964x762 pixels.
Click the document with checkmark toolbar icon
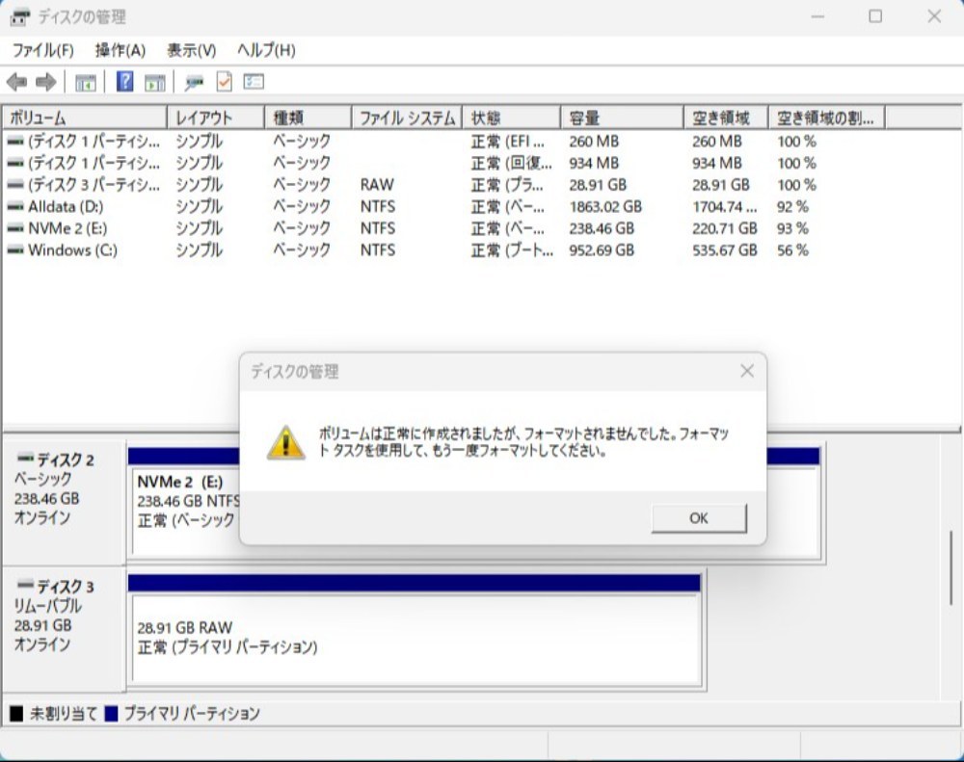(225, 82)
